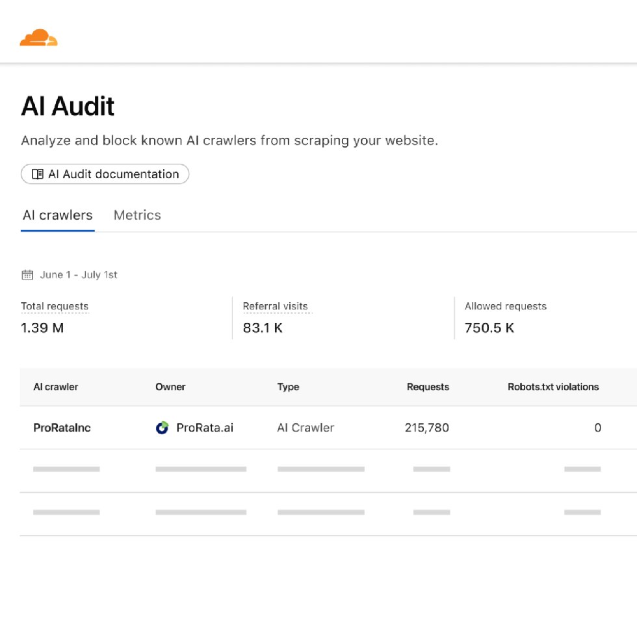Sort by Robots.txt violations column header

[x=553, y=387]
